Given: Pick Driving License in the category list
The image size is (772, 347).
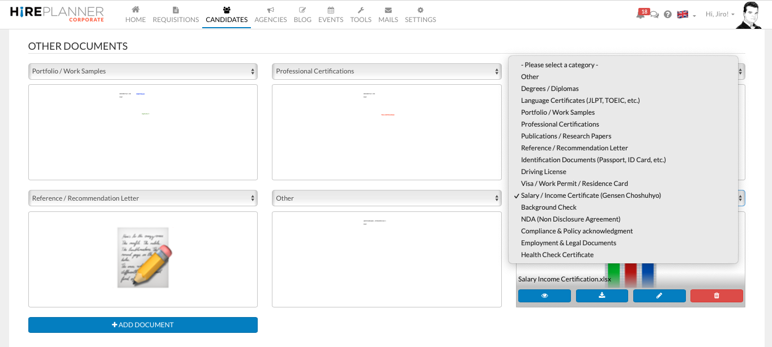Looking at the screenshot, I should [x=543, y=172].
